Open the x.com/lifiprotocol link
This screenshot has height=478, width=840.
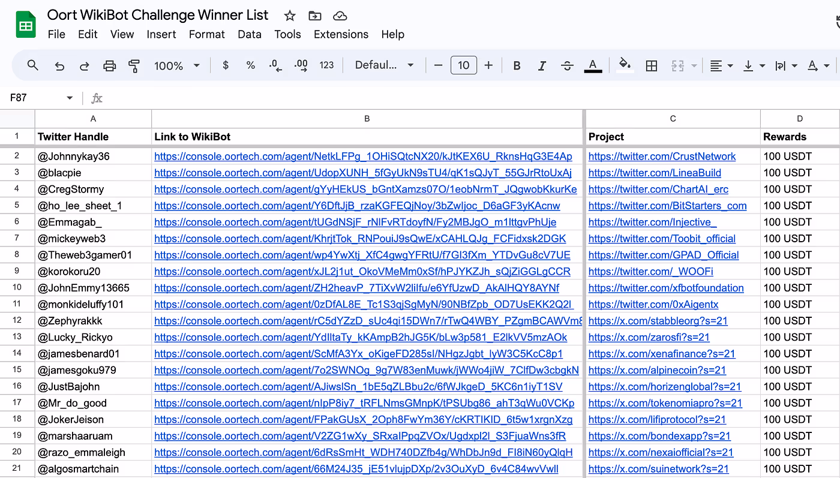tap(657, 420)
